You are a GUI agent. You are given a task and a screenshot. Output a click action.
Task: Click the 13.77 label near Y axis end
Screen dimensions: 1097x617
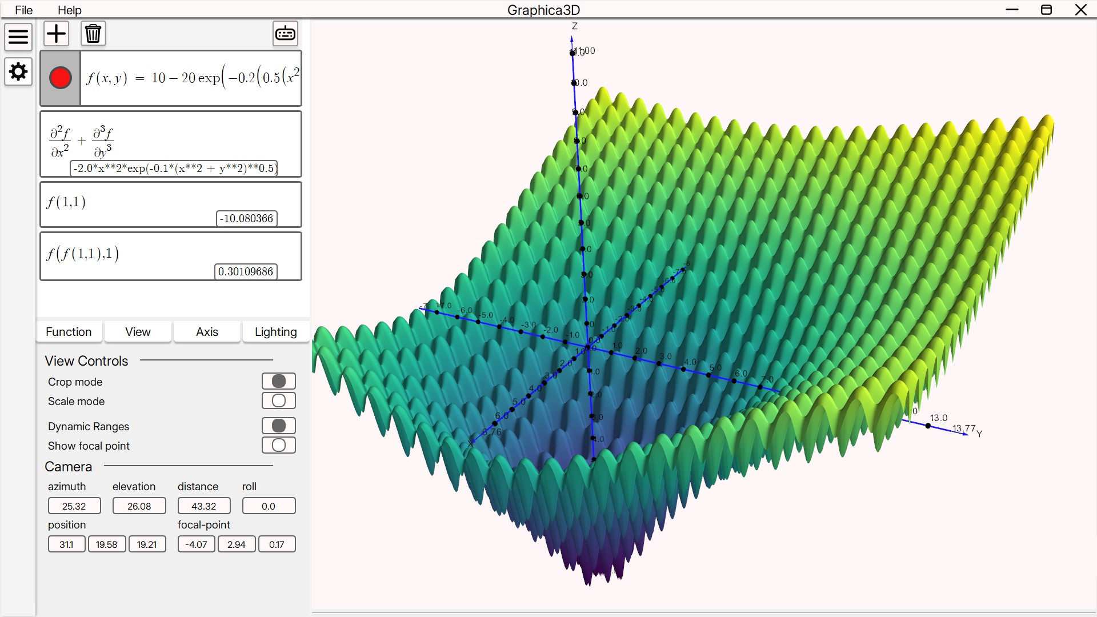(964, 428)
